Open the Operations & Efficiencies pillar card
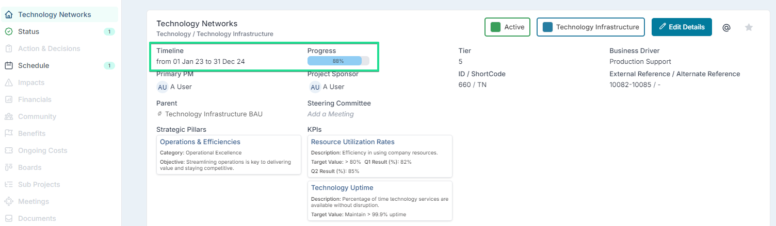Image resolution: width=776 pixels, height=226 pixels. point(229,154)
